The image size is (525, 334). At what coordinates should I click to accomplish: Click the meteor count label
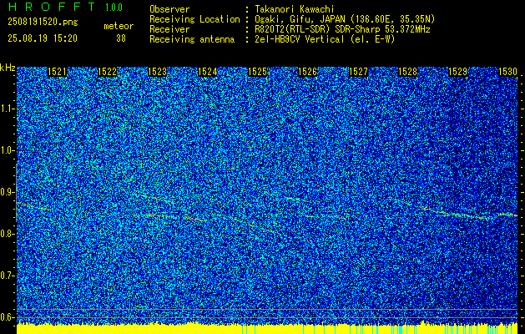[119, 26]
